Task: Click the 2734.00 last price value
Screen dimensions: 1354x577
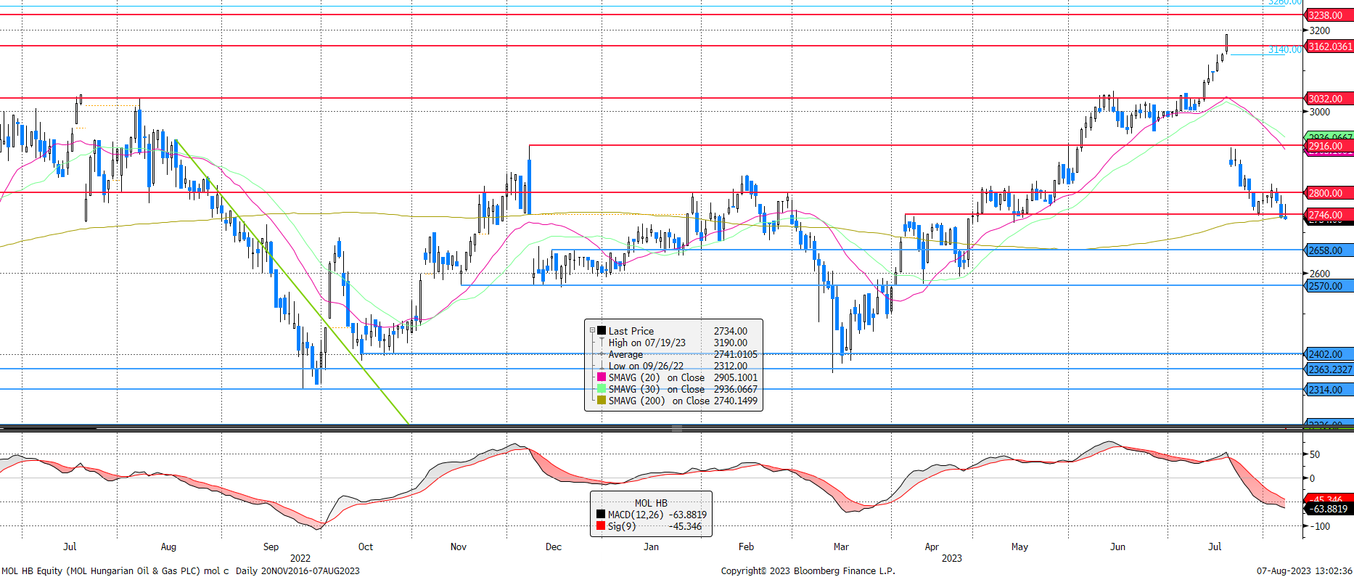Action: (731, 331)
